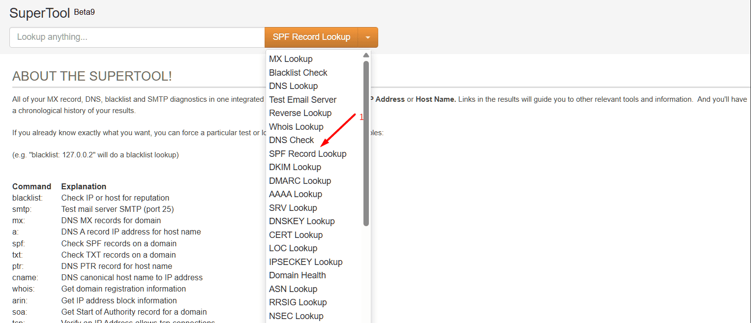Select MX Lookup from the dropdown
This screenshot has width=751, height=323.
tap(291, 59)
